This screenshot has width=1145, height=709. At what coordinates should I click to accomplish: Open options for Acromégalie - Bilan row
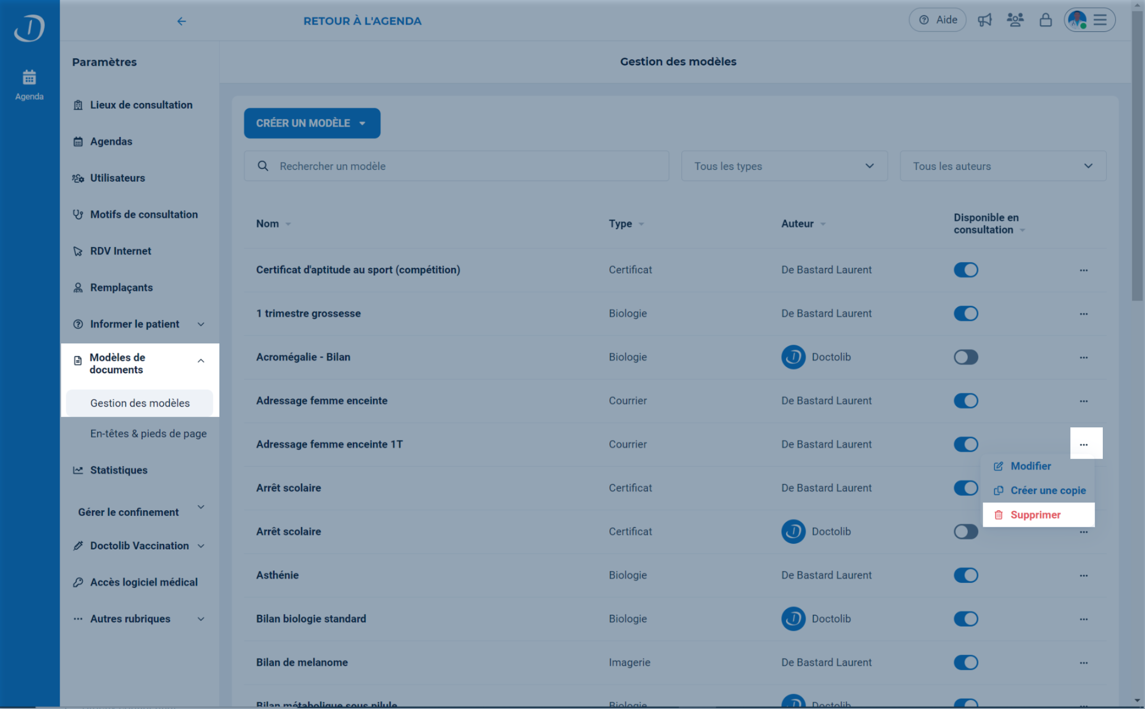coord(1083,357)
